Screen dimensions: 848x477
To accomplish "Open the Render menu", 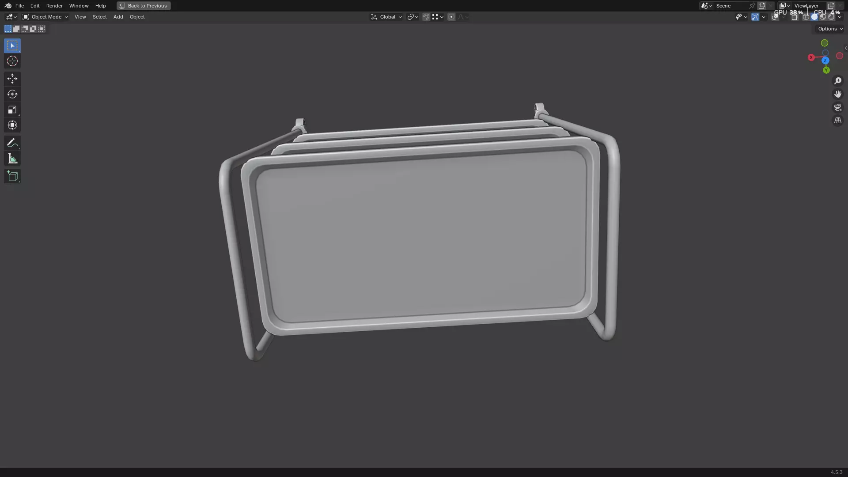I will coord(54,6).
